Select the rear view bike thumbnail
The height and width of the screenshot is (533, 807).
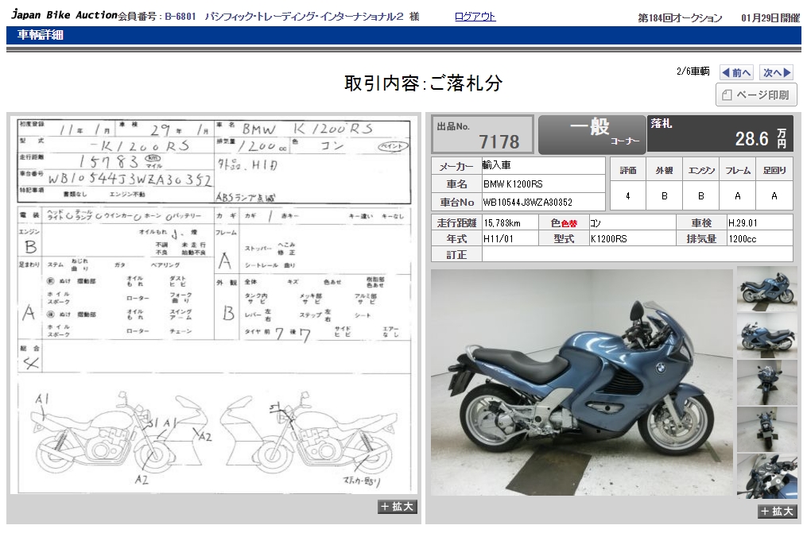pos(766,429)
